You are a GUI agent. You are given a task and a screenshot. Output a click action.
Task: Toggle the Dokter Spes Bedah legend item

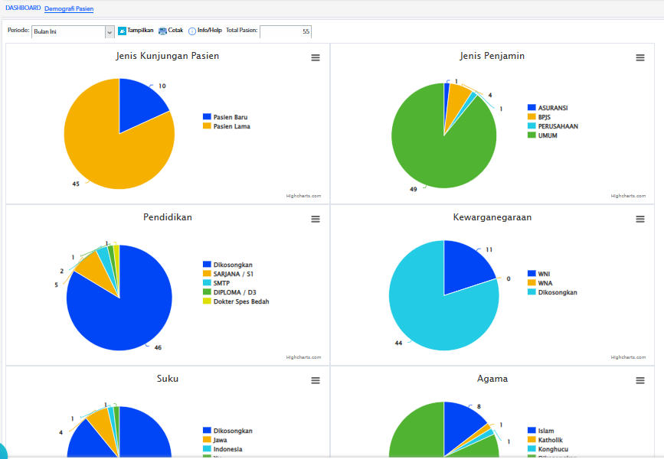pyautogui.click(x=236, y=301)
